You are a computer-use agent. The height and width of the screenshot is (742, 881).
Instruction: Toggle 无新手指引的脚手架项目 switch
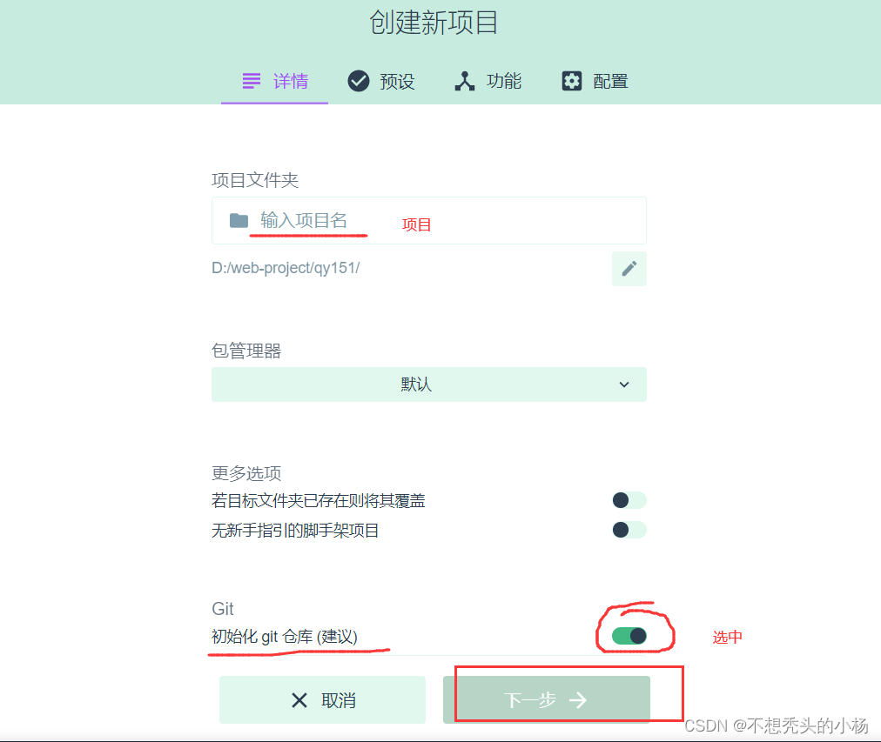[x=629, y=530]
